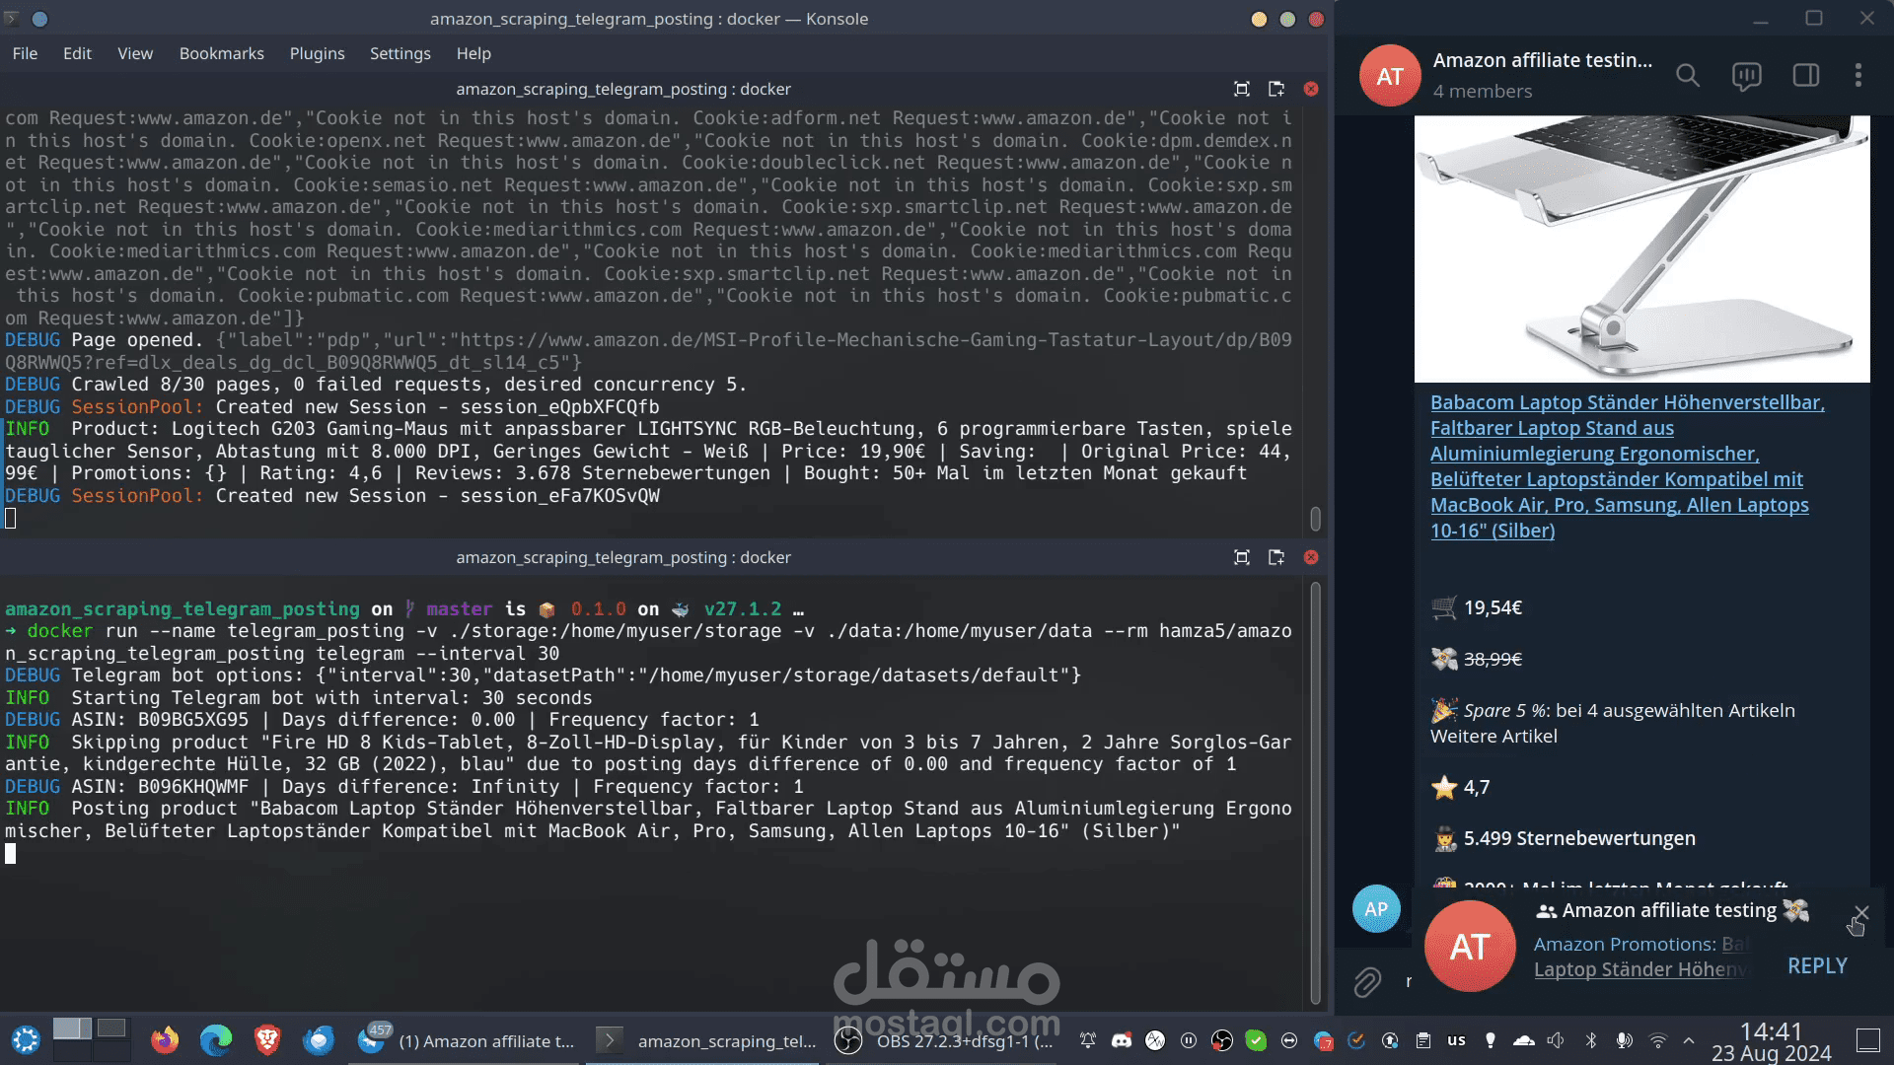Open the Settings menu in Konsole

(x=400, y=53)
